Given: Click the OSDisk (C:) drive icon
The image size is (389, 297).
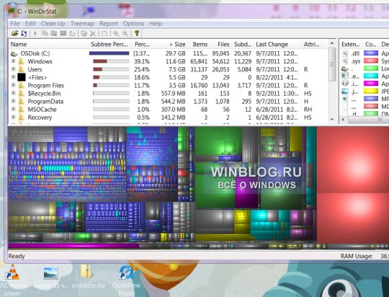Looking at the screenshot, I should coord(14,53).
